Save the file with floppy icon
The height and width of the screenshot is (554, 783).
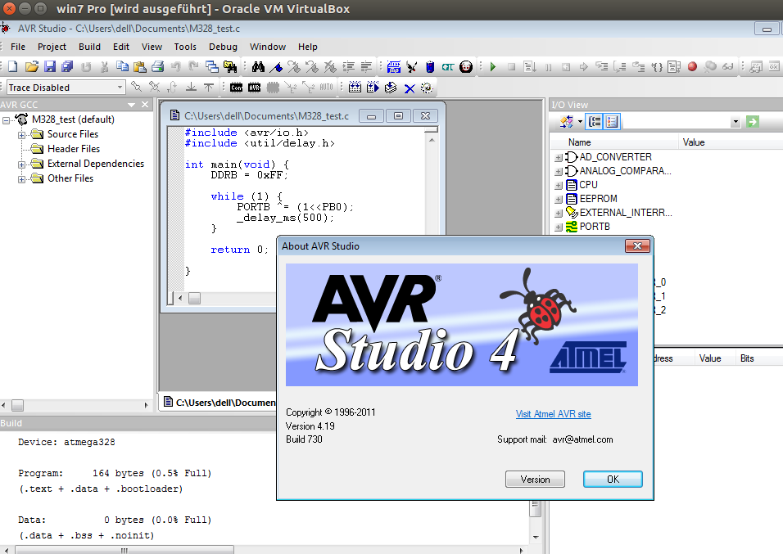(50, 66)
